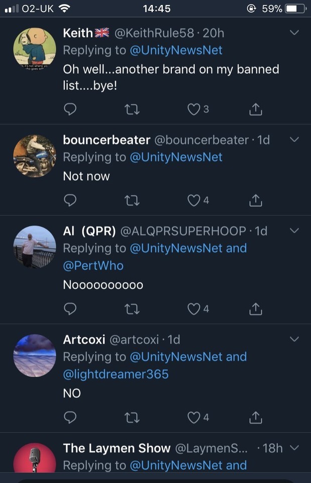Expand tweet menu for bouncerbeater's tweet
The image size is (311, 483).
pyautogui.click(x=294, y=139)
